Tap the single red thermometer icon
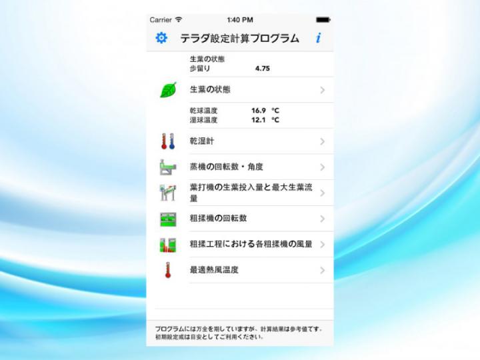The width and height of the screenshot is (480, 360). tap(167, 270)
